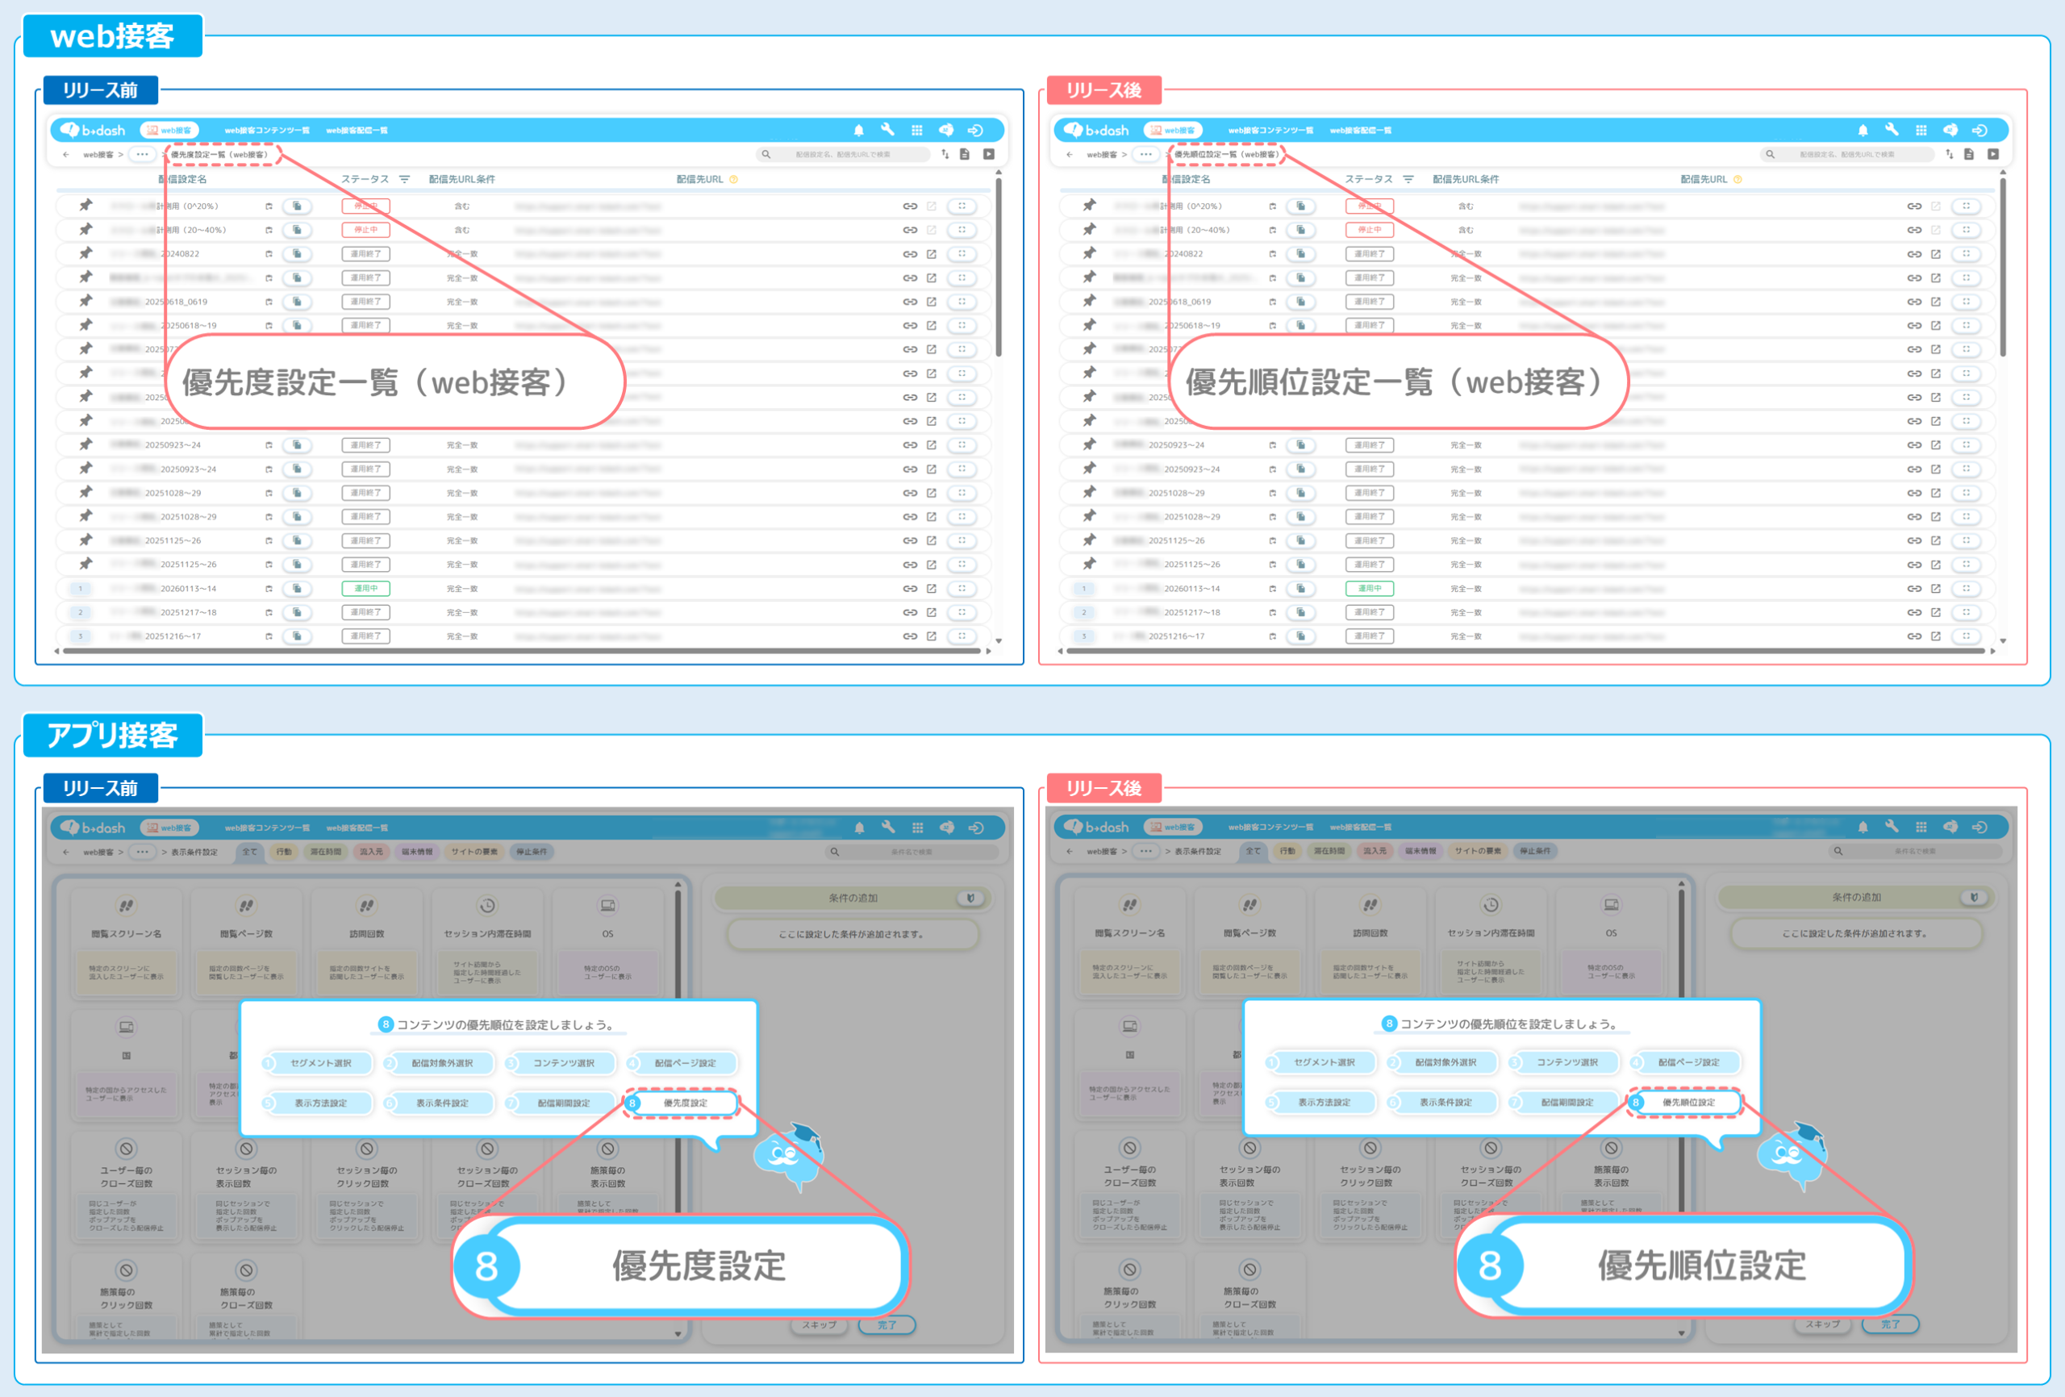
Task: Toggle pin on 20251125~26 row in リリース後 list
Action: click(x=1089, y=540)
